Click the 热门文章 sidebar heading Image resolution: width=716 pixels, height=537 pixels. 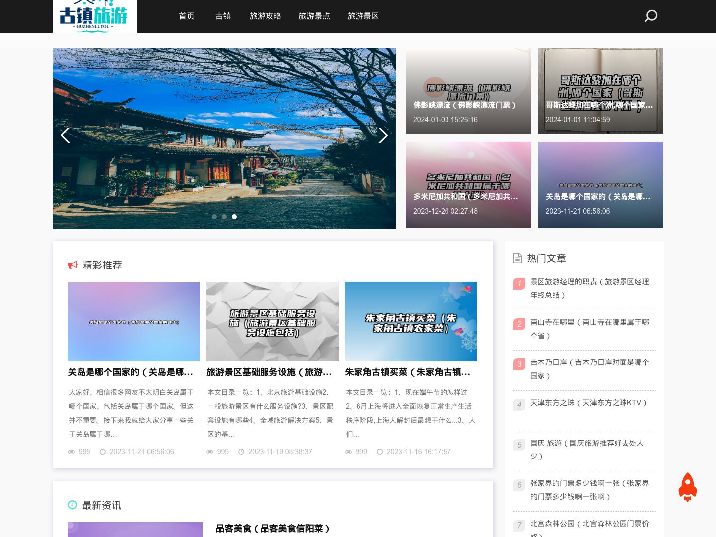coord(546,258)
